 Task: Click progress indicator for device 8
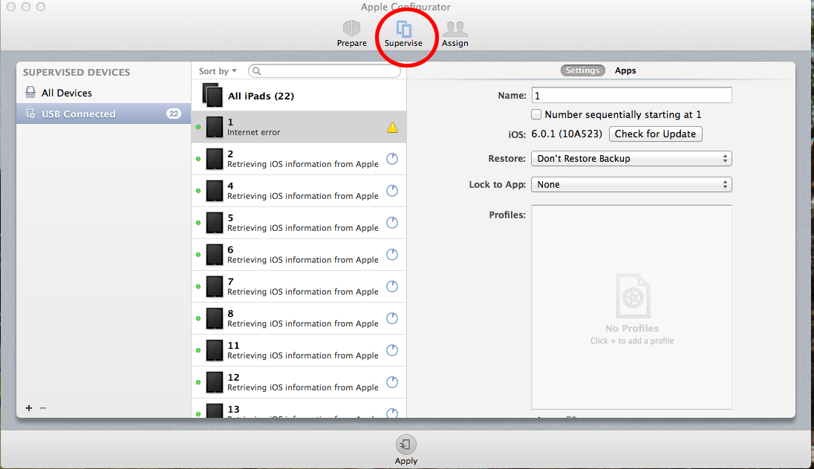pyautogui.click(x=392, y=318)
